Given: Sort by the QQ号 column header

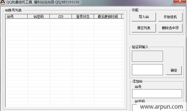Looking at the screenshot, I should point(16,17).
